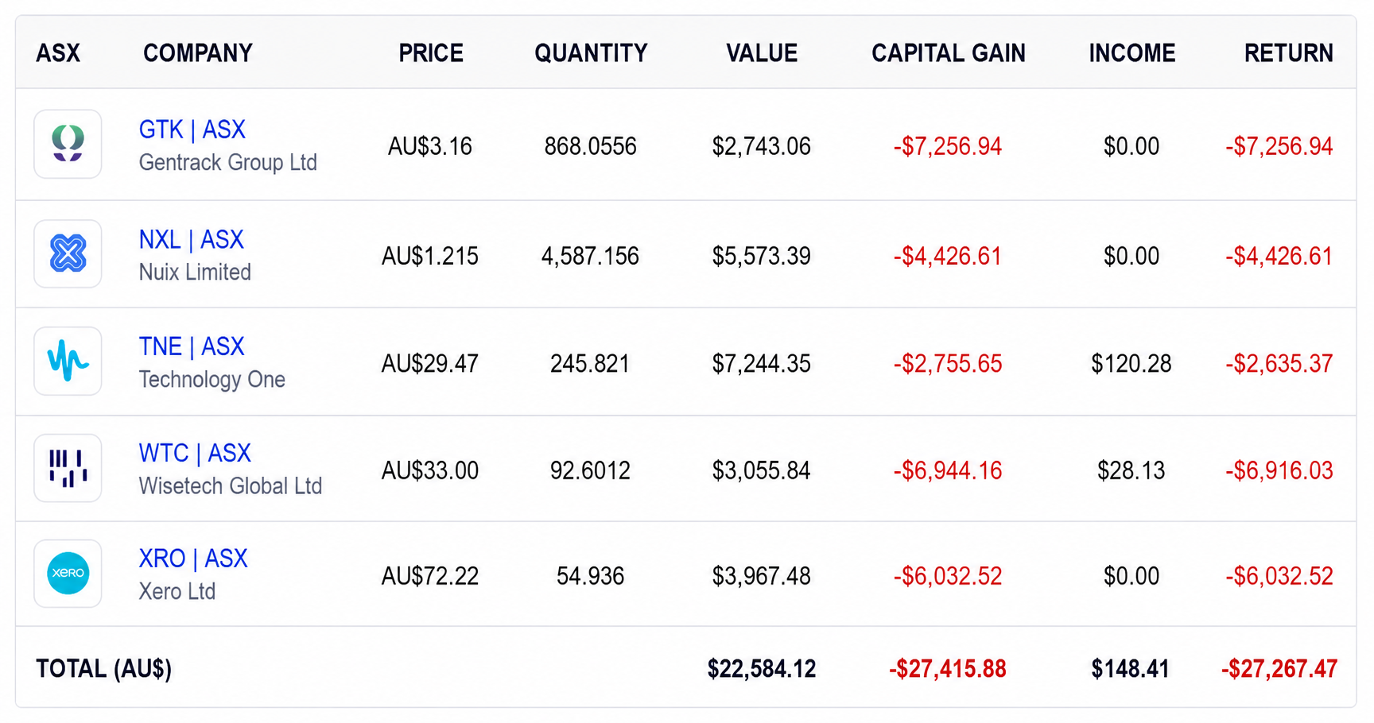Viewport: 1374px width, 723px height.
Task: Select the total return value -$27,267.47
Action: [1279, 669]
